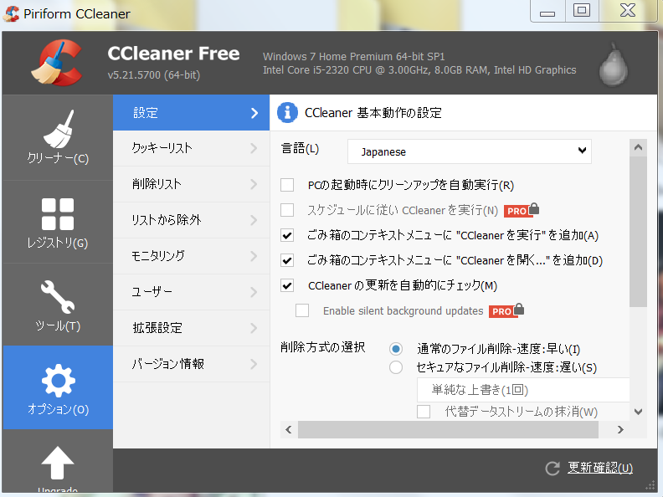
Task: Click the Upgrade arrow icon
Action: click(58, 464)
